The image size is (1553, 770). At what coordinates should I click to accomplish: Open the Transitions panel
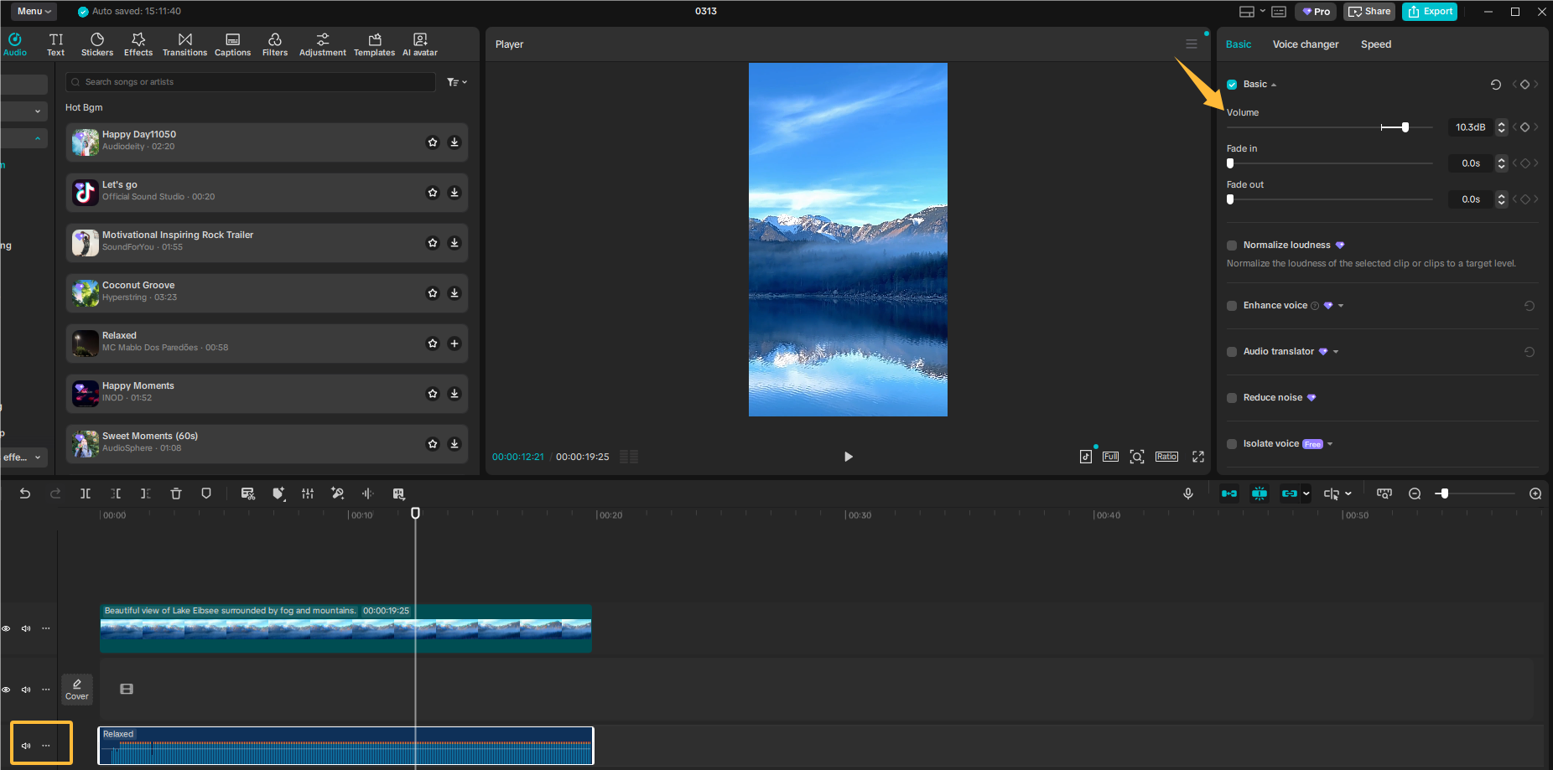184,44
